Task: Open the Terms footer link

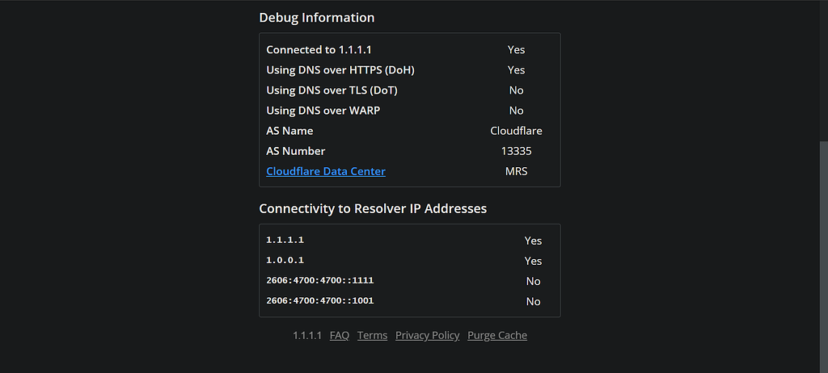Action: pyautogui.click(x=372, y=335)
